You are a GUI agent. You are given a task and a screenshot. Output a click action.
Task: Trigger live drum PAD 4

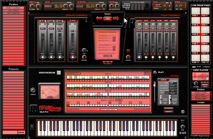pos(205,20)
